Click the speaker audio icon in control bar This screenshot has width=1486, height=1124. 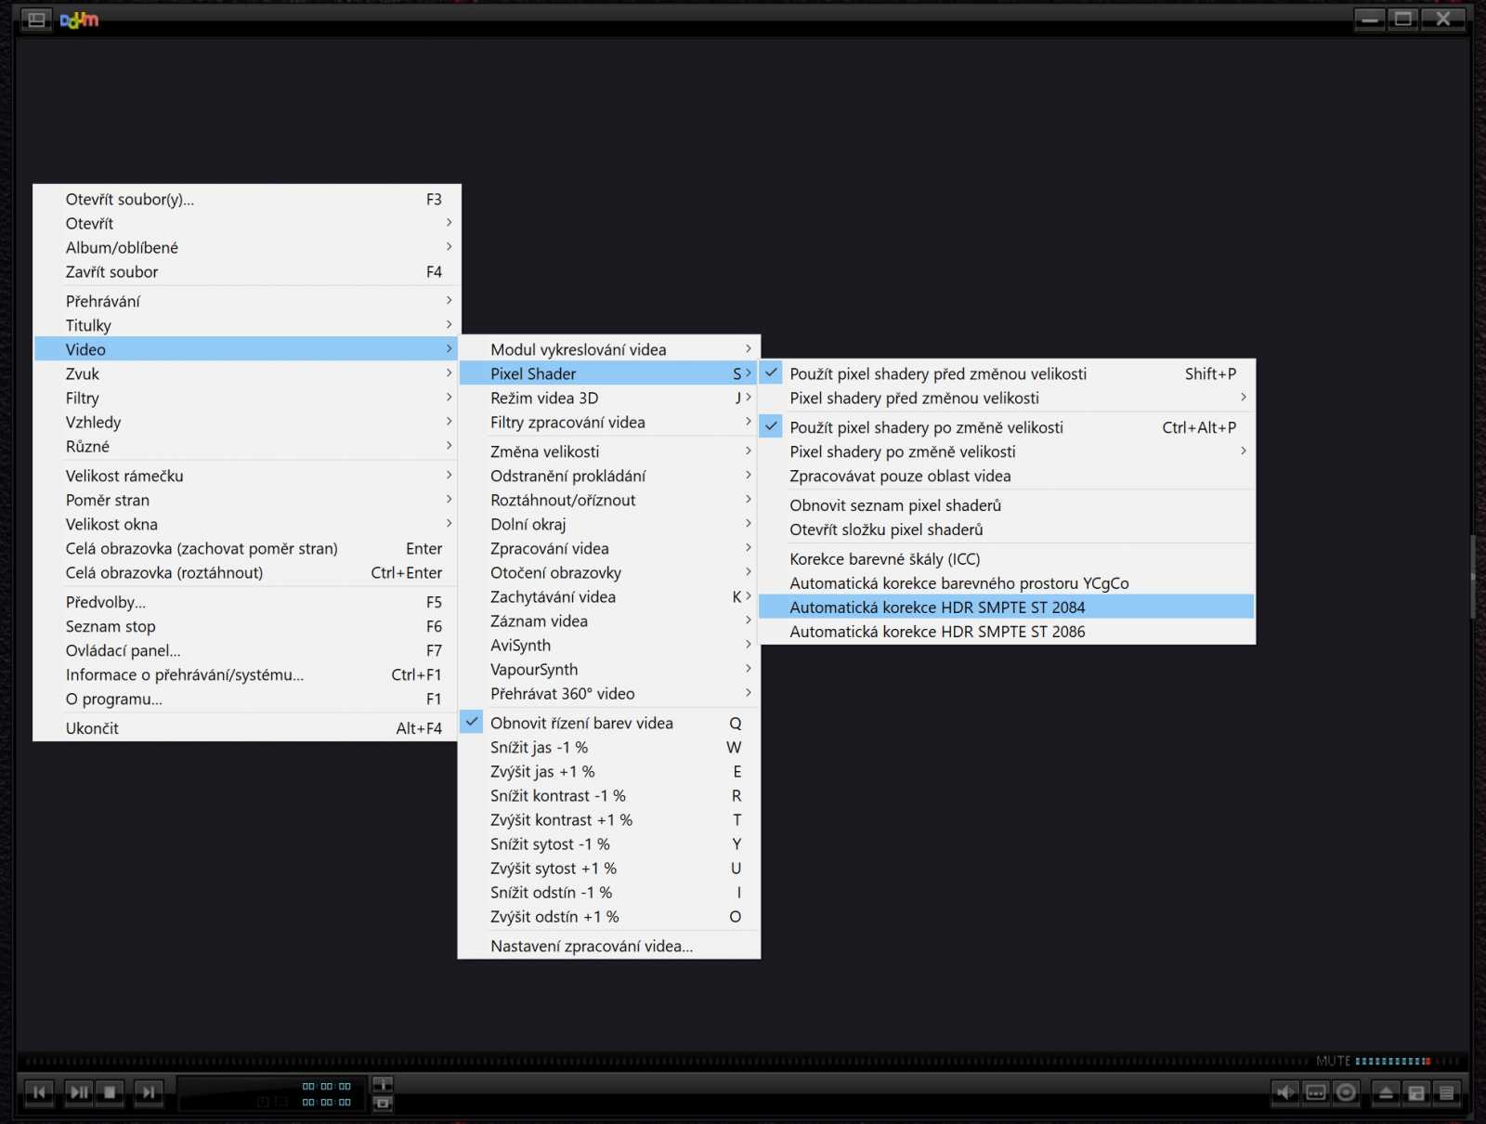point(1285,1092)
